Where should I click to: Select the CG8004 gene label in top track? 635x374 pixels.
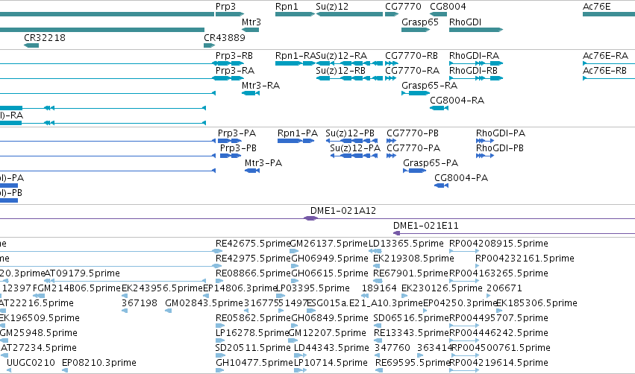pyautogui.click(x=448, y=7)
